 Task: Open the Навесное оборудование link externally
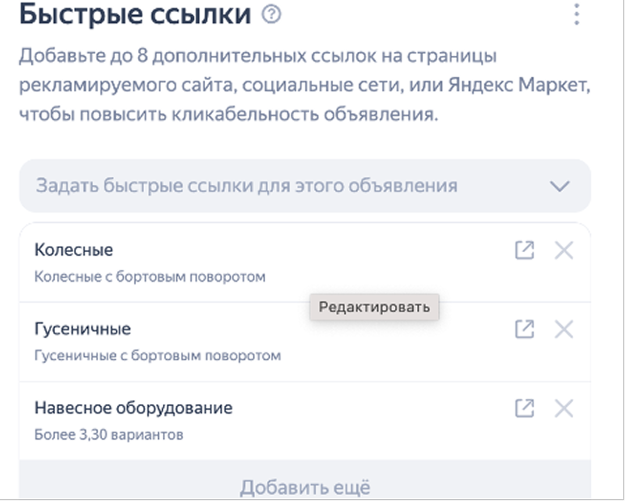pos(524,408)
